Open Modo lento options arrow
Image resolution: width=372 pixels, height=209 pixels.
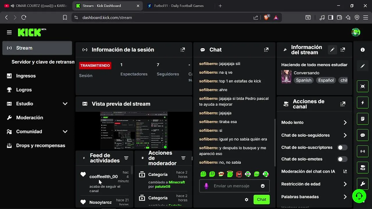[x=345, y=122]
